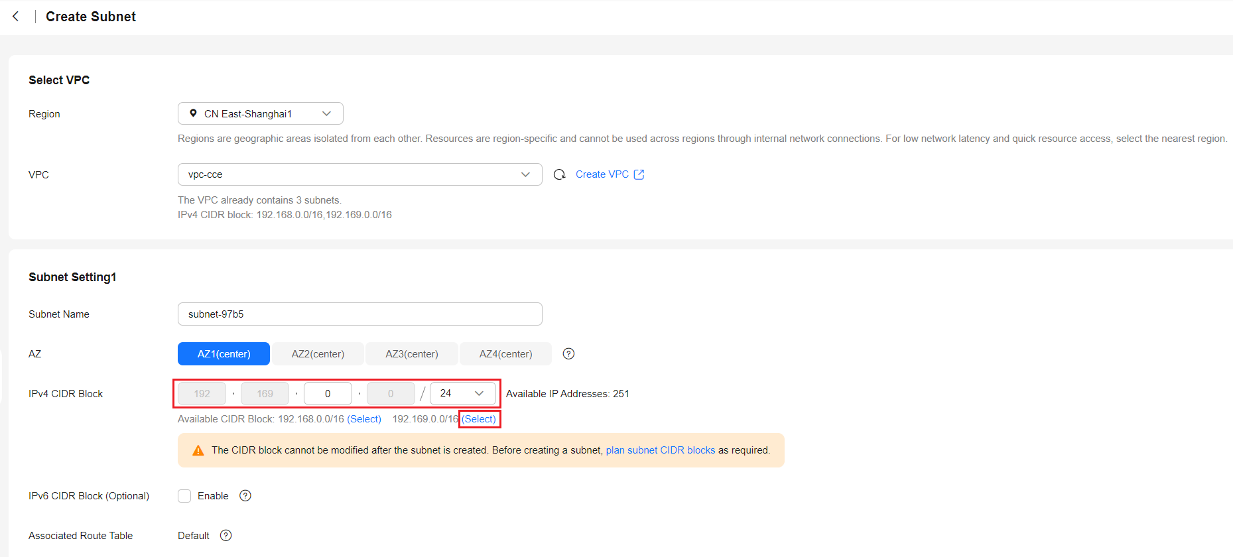This screenshot has height=557, width=1233.
Task: Click the third octet CIDR field
Action: click(x=328, y=393)
